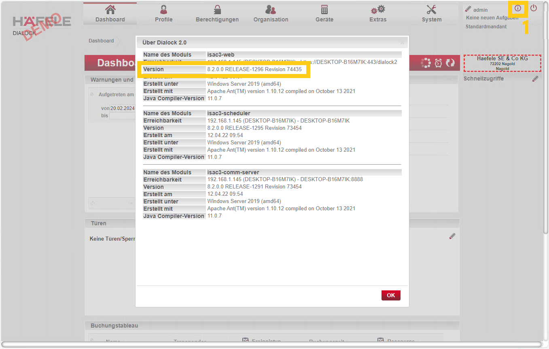Viewport: 549px width, 349px height.
Task: Click the alarm clock icon in dashboard header
Action: 438,63
